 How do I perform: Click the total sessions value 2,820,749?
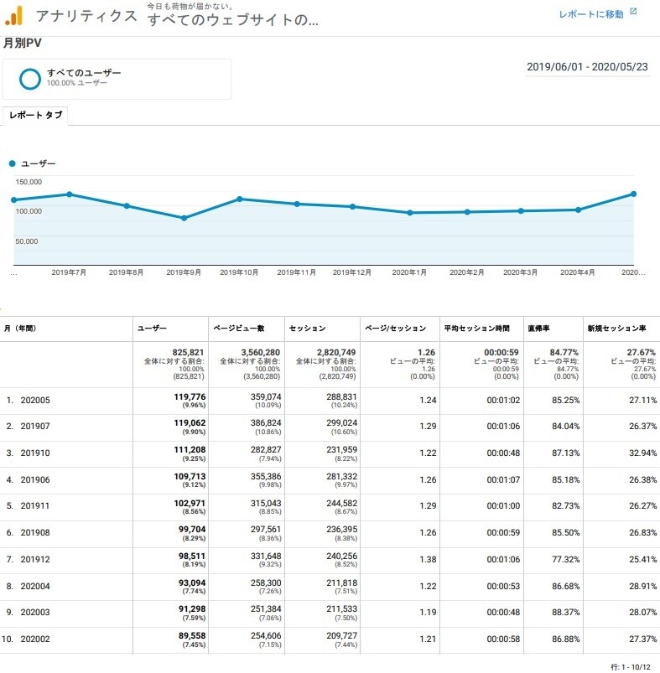(336, 352)
